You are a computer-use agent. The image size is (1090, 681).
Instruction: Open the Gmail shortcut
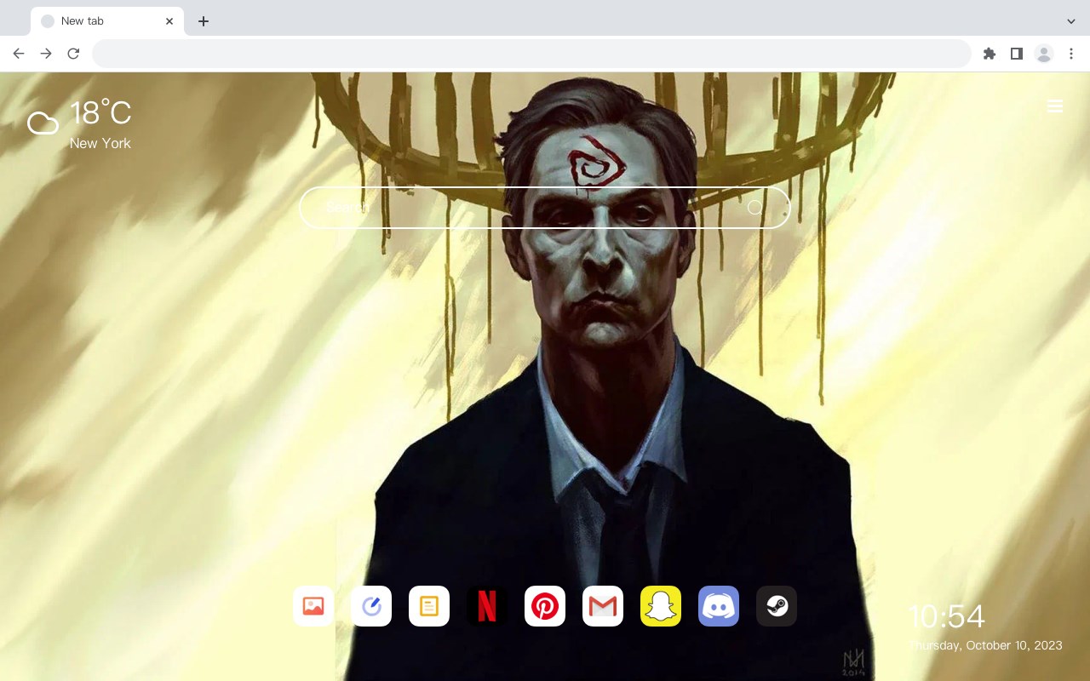[x=603, y=606]
